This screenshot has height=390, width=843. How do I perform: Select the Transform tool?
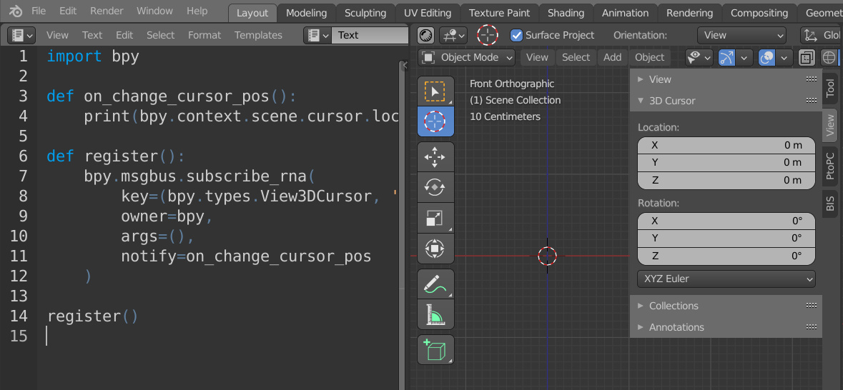(436, 248)
